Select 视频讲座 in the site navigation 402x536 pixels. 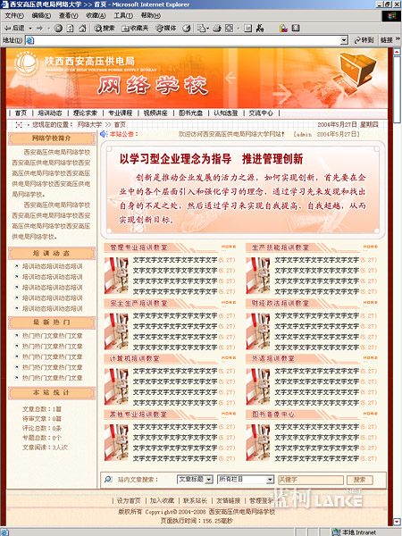[x=155, y=113]
